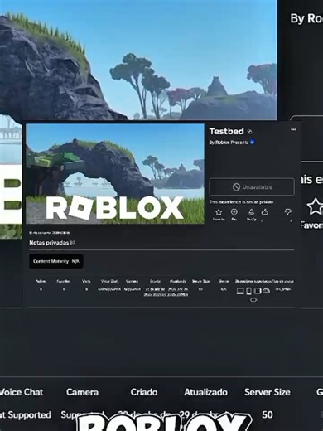The height and width of the screenshot is (431, 323).
Task: Click the enlarged Camera column header
Action: point(82,392)
